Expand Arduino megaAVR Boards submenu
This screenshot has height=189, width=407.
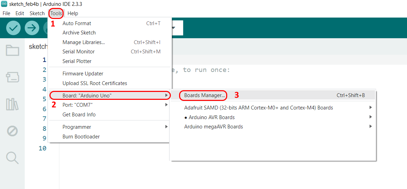[x=213, y=127]
